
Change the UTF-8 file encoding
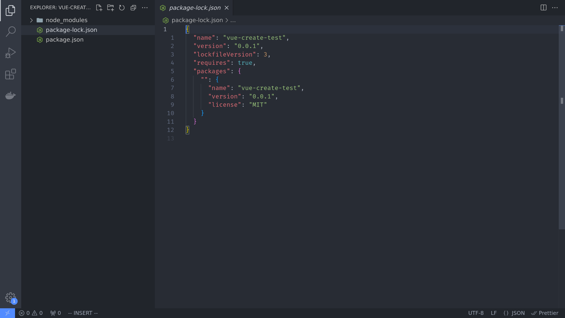[476, 313]
